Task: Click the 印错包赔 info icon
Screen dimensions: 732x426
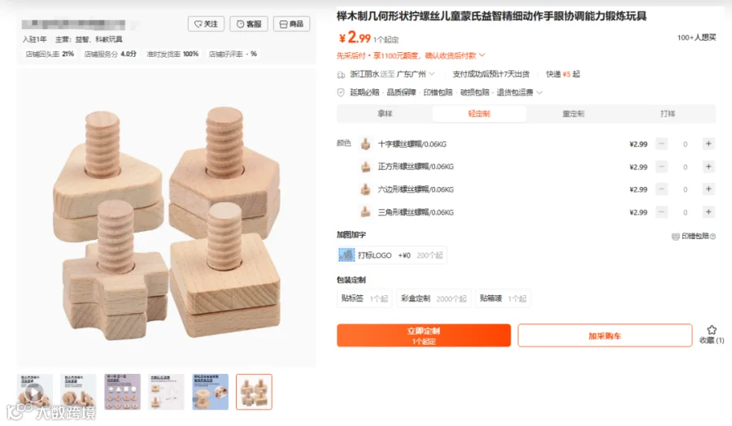Action: tap(712, 237)
